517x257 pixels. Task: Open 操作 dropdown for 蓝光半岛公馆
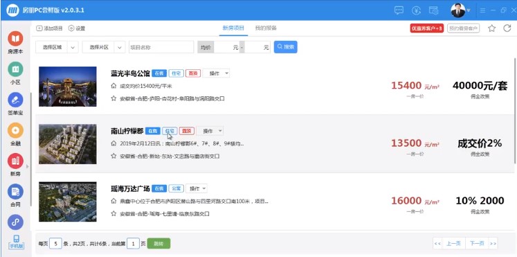pyautogui.click(x=216, y=73)
